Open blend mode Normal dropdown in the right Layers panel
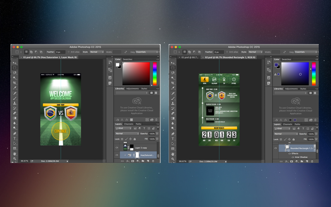 point(286,134)
